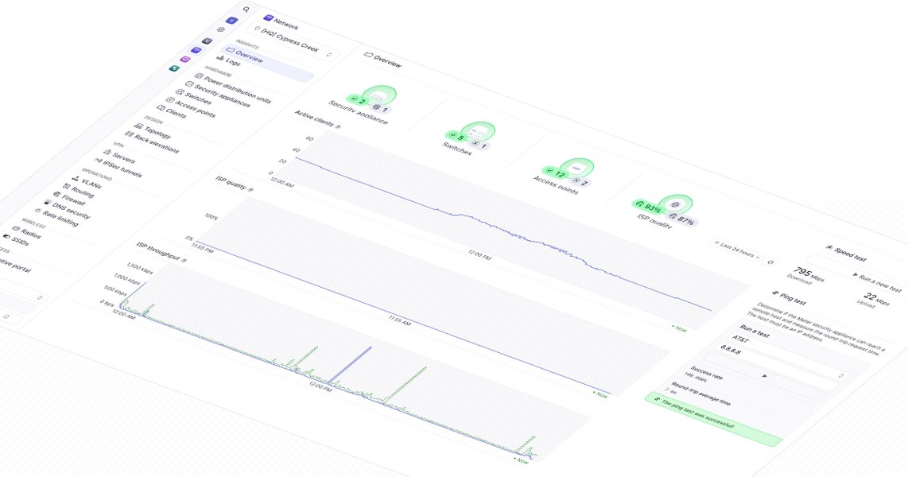Click the blue spike in ISP throughput chart

click(350, 365)
